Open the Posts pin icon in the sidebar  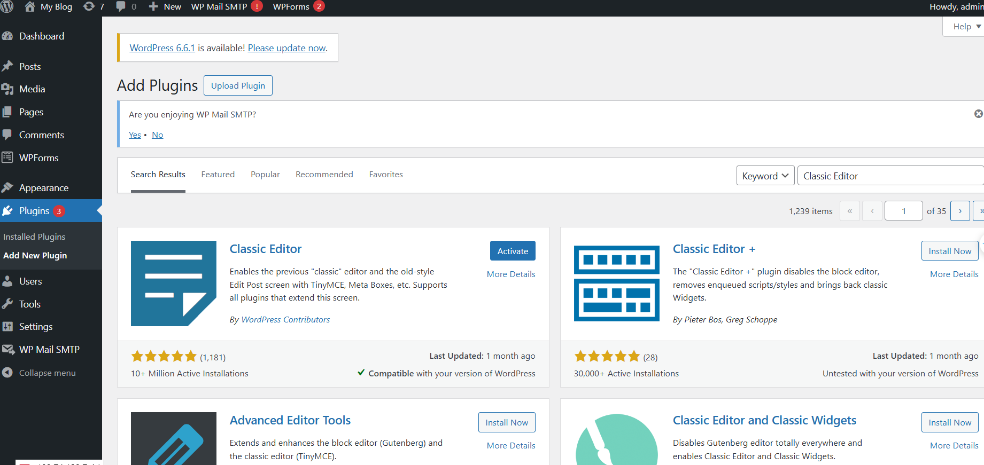click(x=7, y=66)
